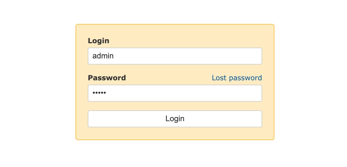Image resolution: width=347 pixels, height=167 pixels.
Task: Open the Lost password link
Action: coord(237,78)
